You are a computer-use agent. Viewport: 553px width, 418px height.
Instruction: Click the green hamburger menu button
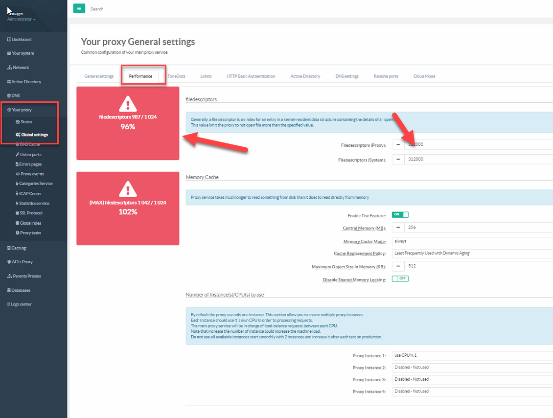(x=79, y=8)
